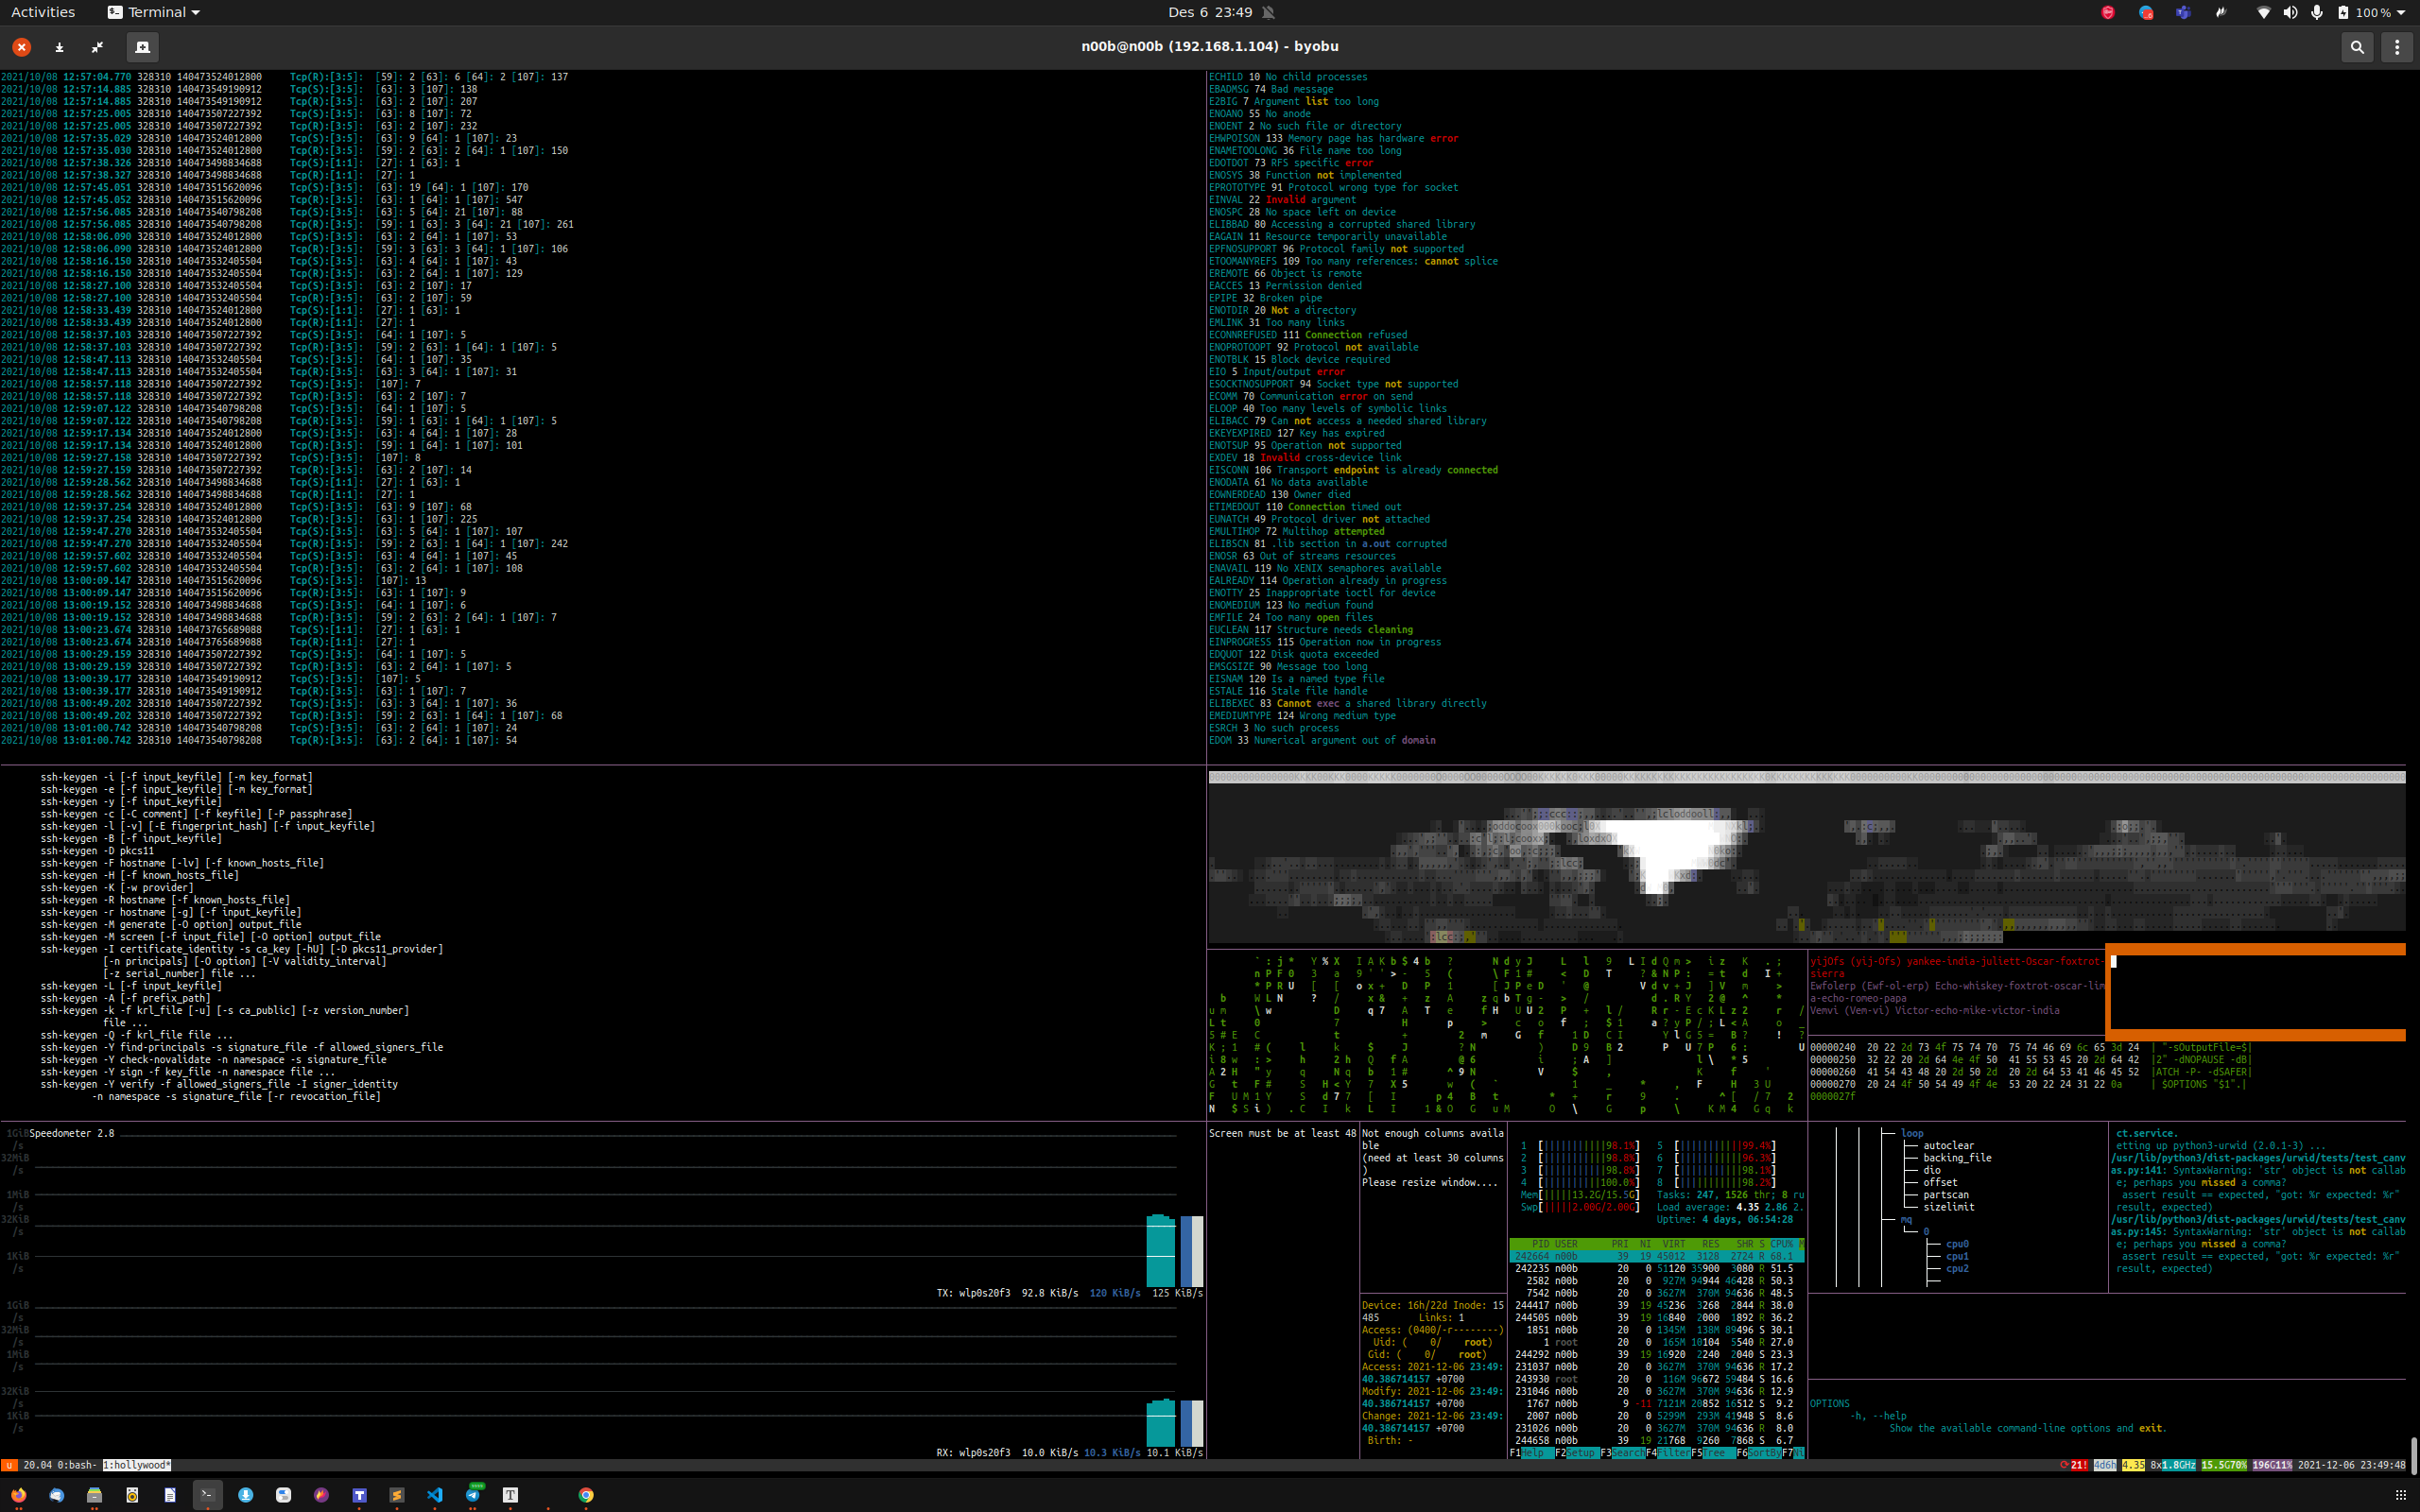2420x1512 pixels.
Task: Toggle the speaker volume icon in the top bar
Action: [x=2290, y=12]
